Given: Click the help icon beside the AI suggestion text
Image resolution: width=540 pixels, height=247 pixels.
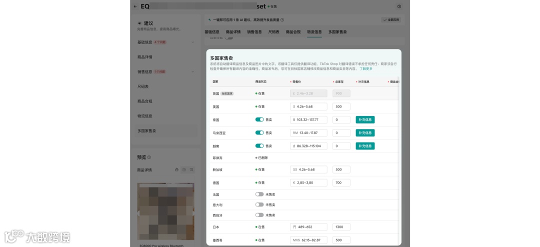Looking at the screenshot, I should pyautogui.click(x=282, y=20).
